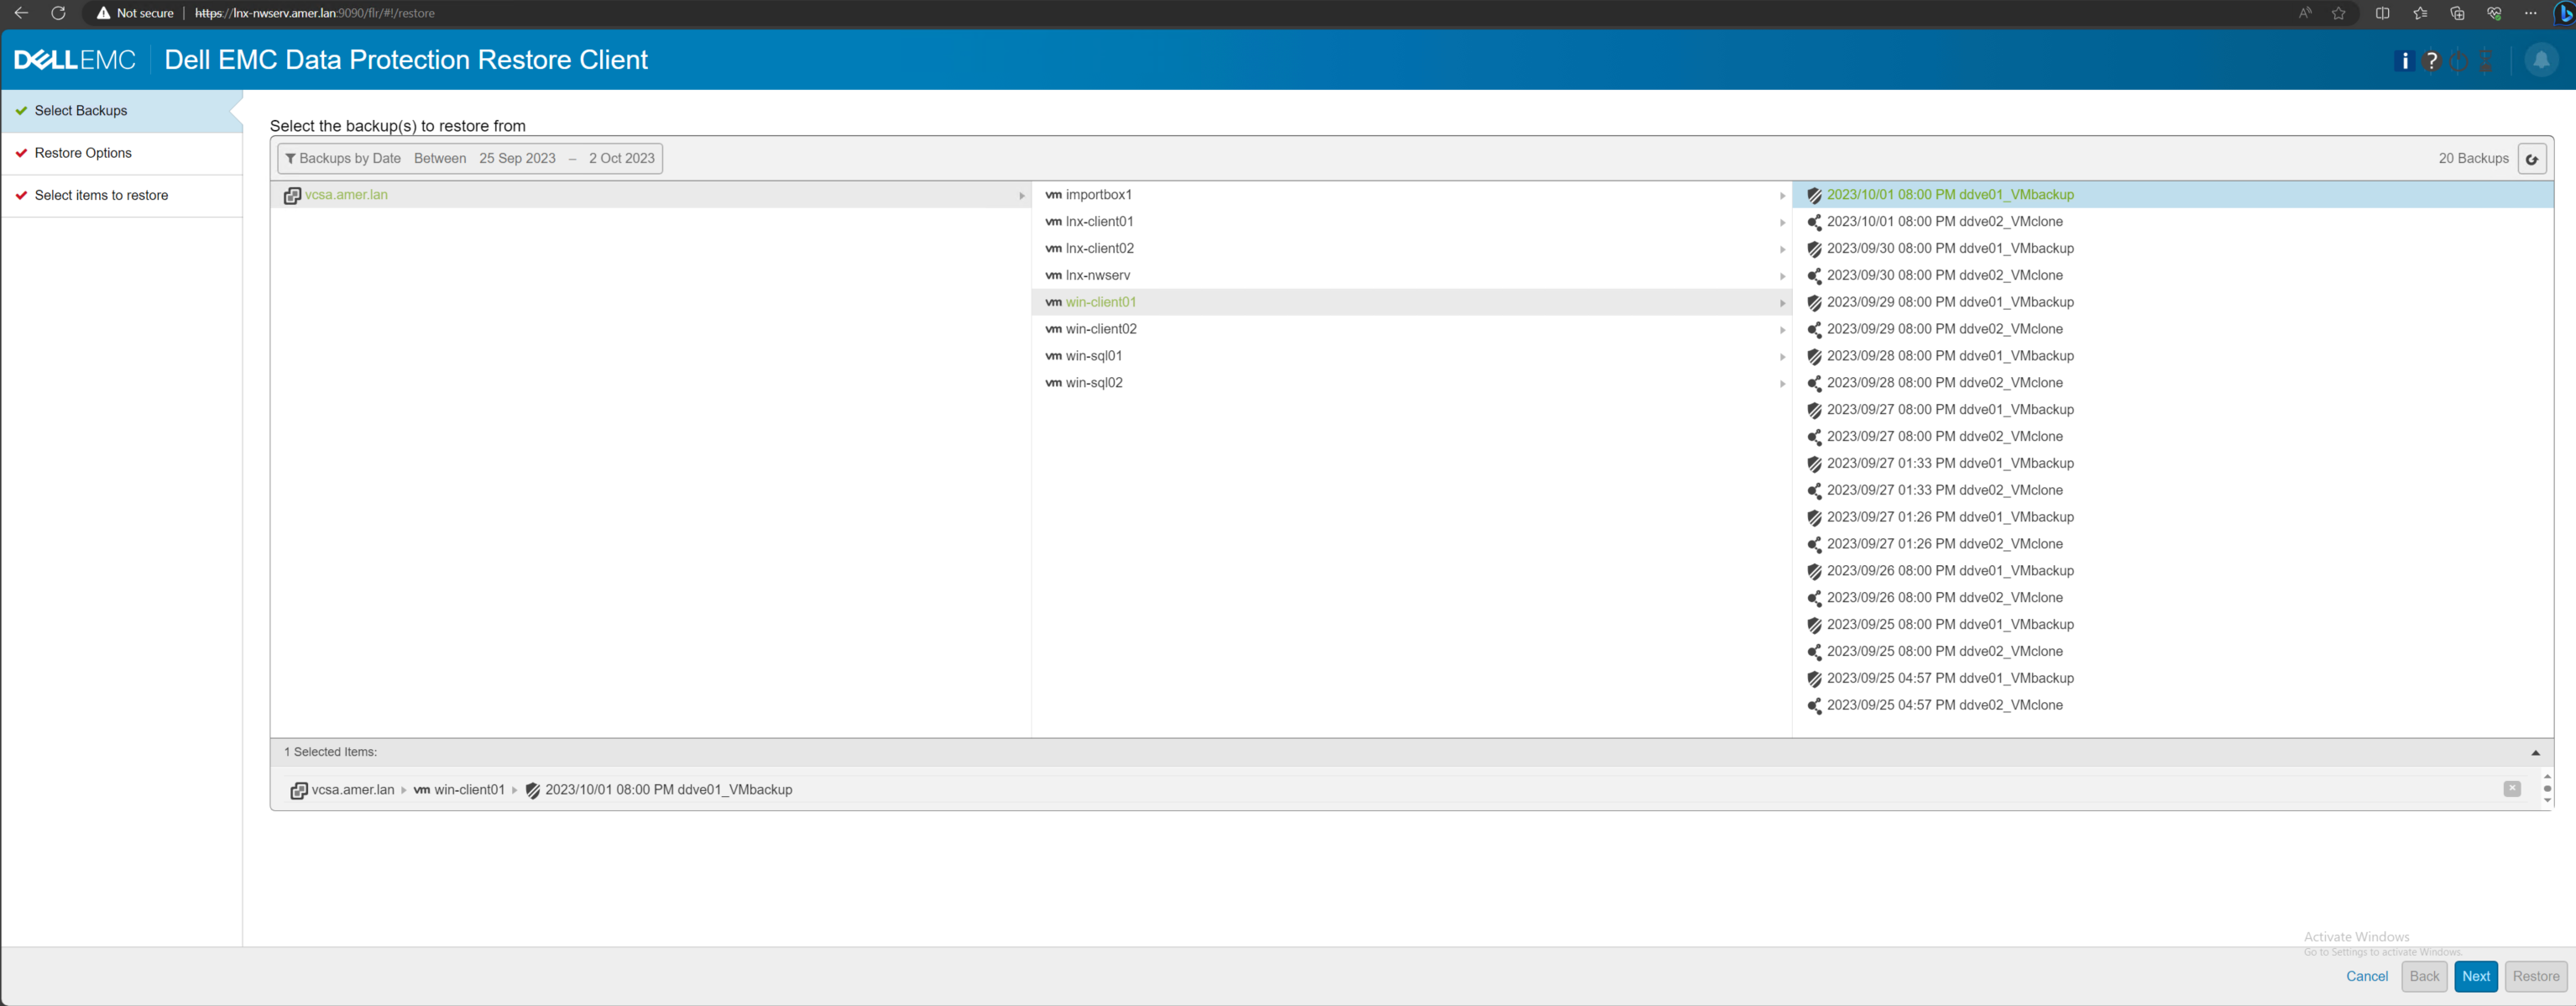Image resolution: width=2576 pixels, height=1006 pixels.
Task: Expand the win-client02 VM backup list
Action: tap(1782, 329)
